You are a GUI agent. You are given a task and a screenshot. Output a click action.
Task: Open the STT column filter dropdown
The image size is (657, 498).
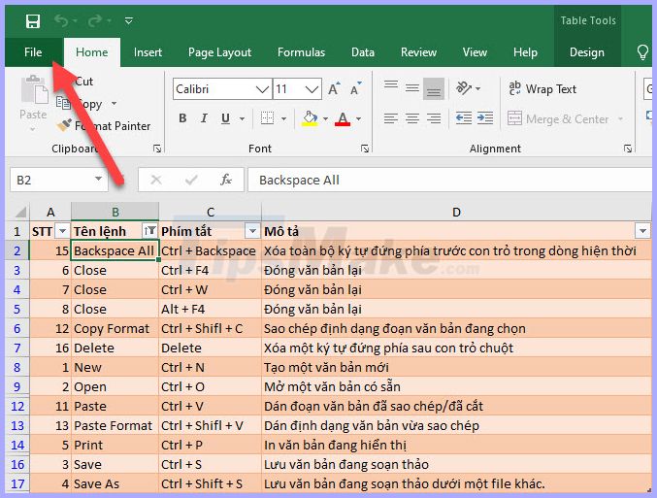click(x=62, y=231)
